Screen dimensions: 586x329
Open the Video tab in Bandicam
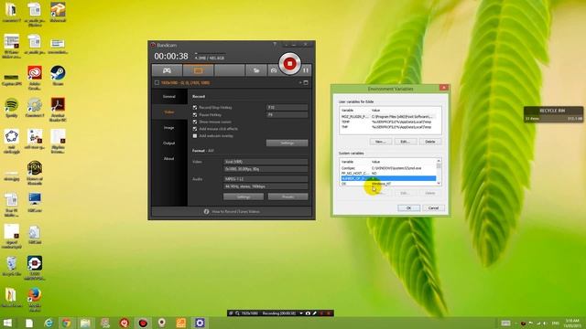[168, 112]
